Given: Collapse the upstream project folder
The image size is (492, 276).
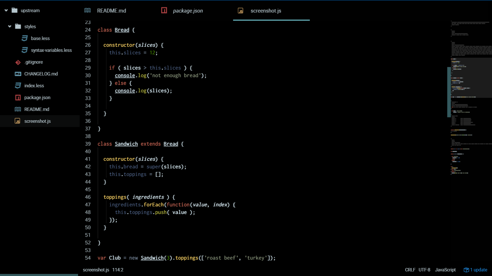Looking at the screenshot, I should click(6, 10).
